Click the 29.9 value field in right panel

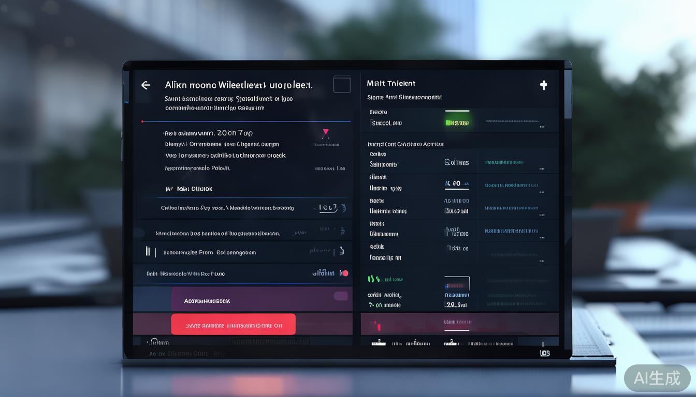click(x=455, y=305)
